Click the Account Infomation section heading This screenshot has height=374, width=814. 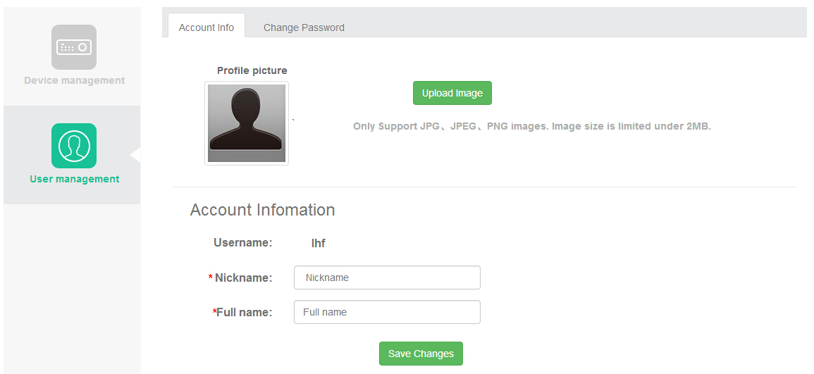262,210
